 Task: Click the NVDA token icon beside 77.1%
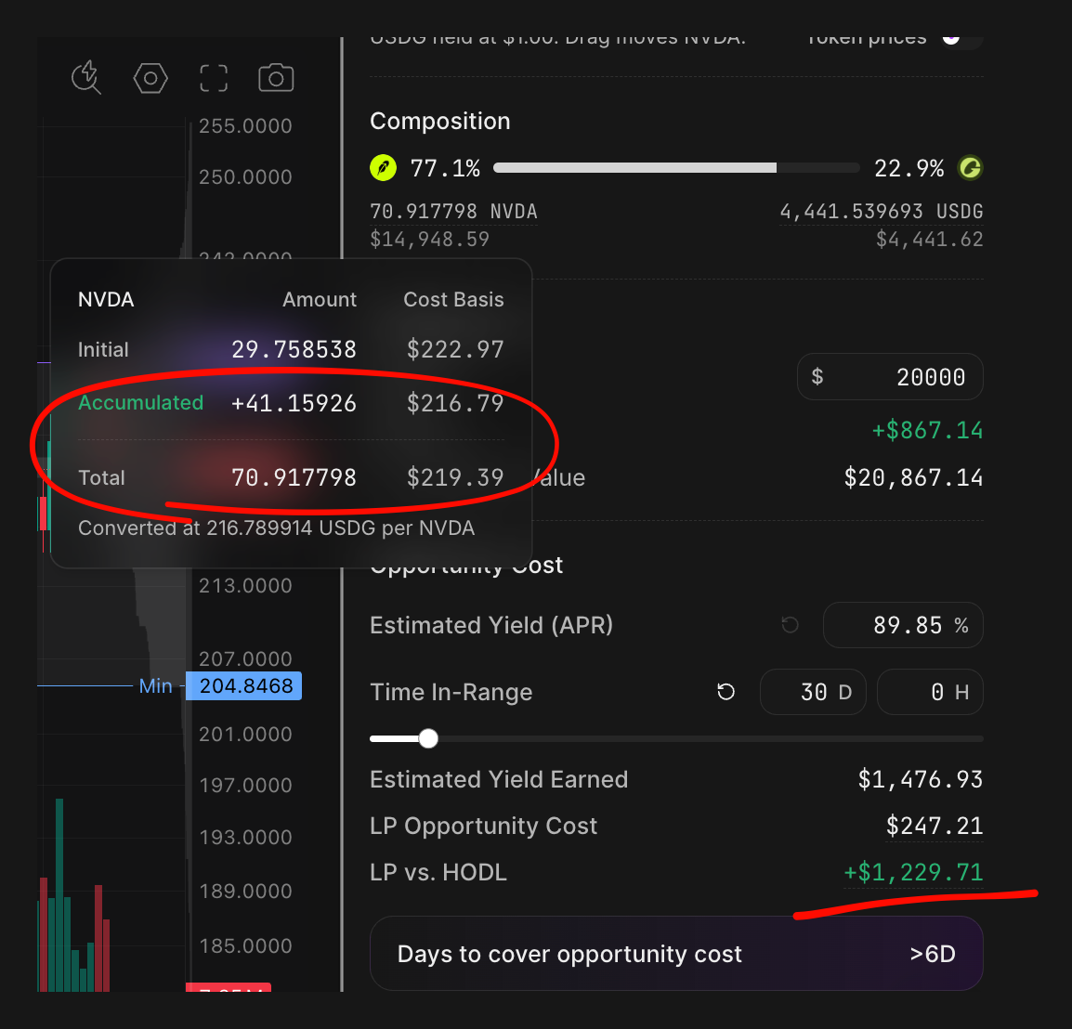(x=384, y=167)
